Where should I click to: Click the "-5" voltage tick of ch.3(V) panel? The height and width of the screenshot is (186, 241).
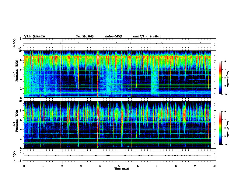point(20,161)
